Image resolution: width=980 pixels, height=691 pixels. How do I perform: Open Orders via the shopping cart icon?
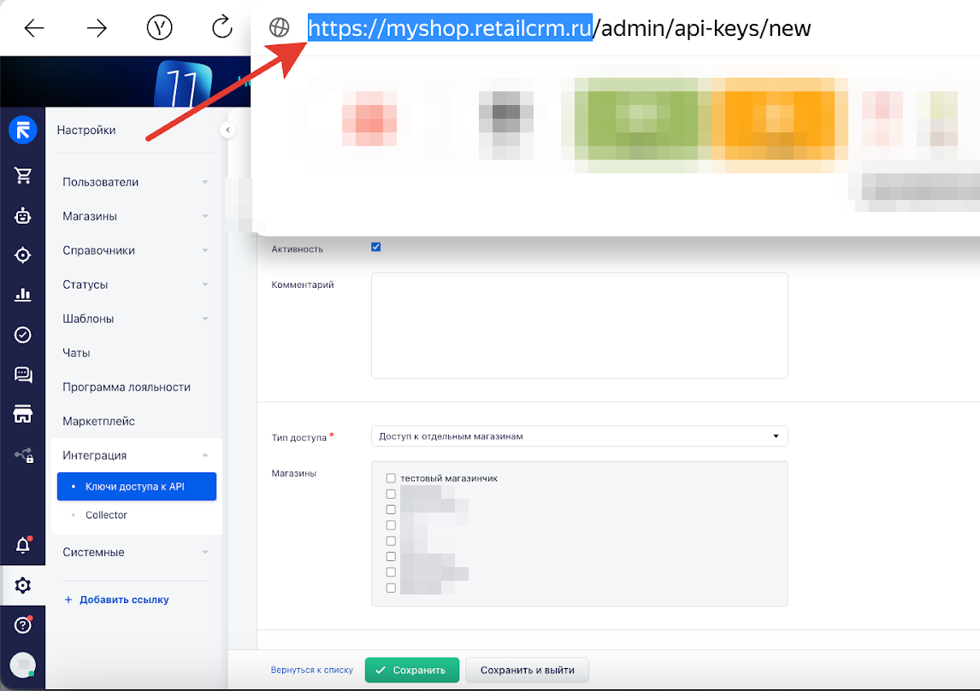point(23,174)
